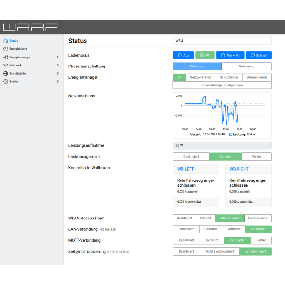Click Lastmanagement Deaktiviert segment
The width and height of the screenshot is (285, 285).
tap(191, 157)
